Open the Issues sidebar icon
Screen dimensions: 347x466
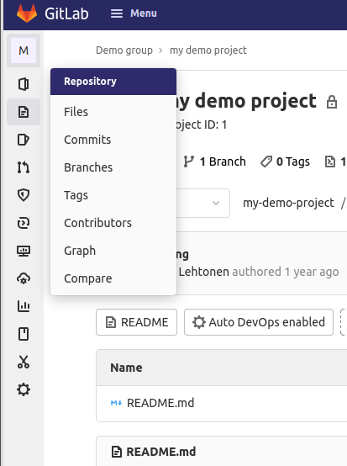click(x=24, y=140)
